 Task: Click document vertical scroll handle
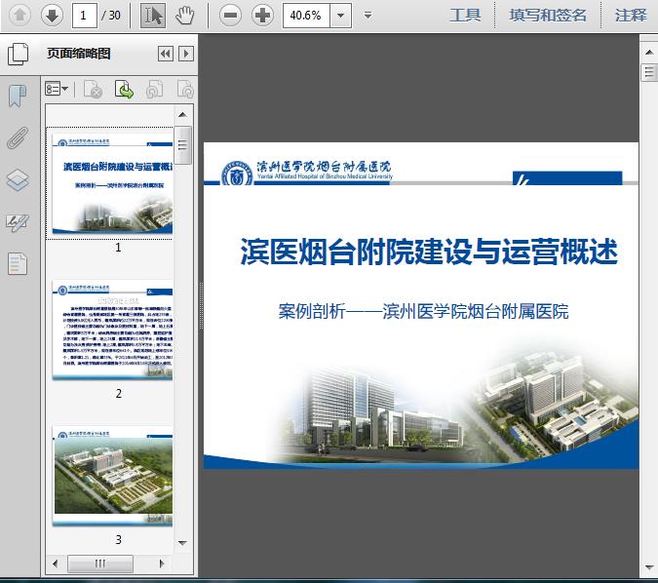(x=649, y=72)
